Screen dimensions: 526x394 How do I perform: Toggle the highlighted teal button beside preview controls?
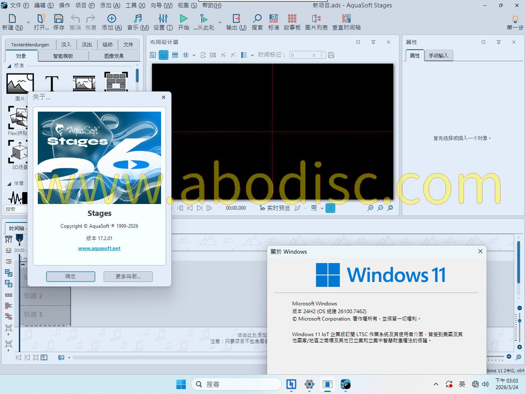tap(330, 208)
